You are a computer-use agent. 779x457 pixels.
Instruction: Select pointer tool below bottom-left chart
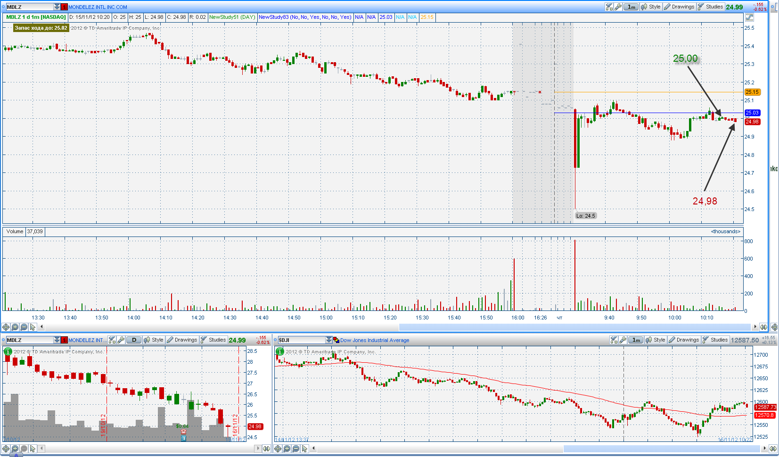[x=33, y=449]
